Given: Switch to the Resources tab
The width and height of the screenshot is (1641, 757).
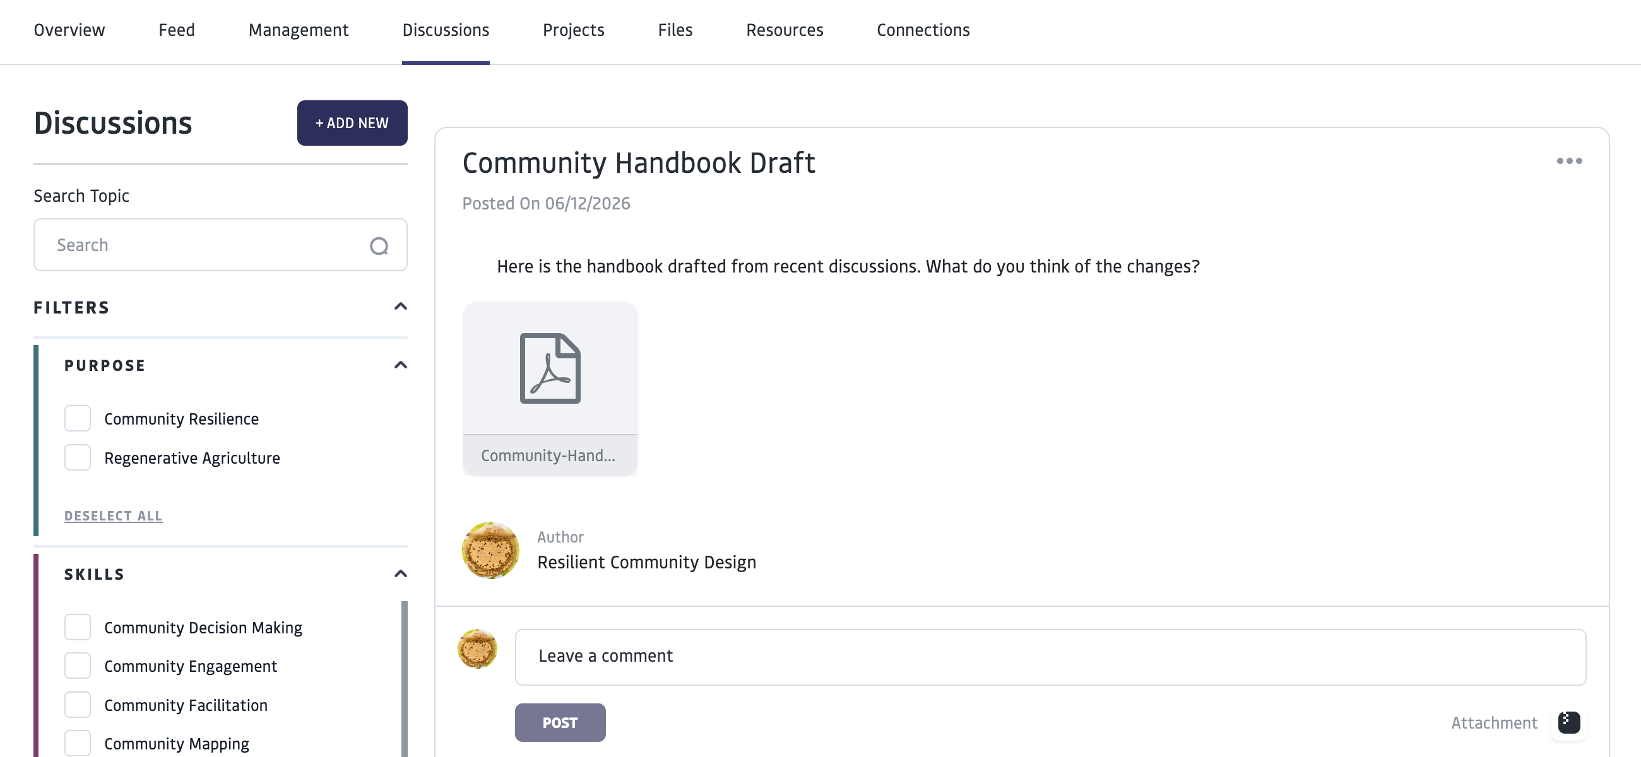Looking at the screenshot, I should tap(784, 30).
